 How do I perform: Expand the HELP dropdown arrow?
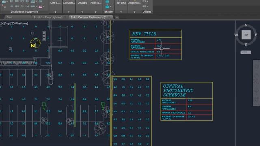pyautogui.click(x=148, y=6)
